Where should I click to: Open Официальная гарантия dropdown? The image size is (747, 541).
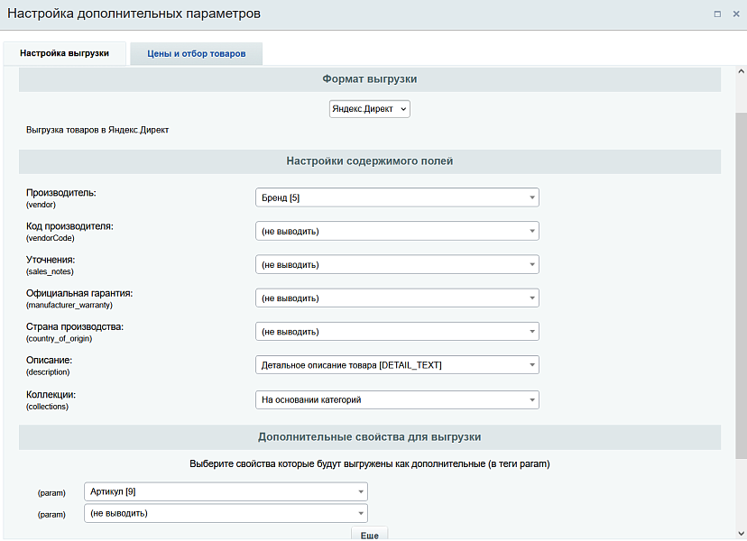pyautogui.click(x=397, y=298)
